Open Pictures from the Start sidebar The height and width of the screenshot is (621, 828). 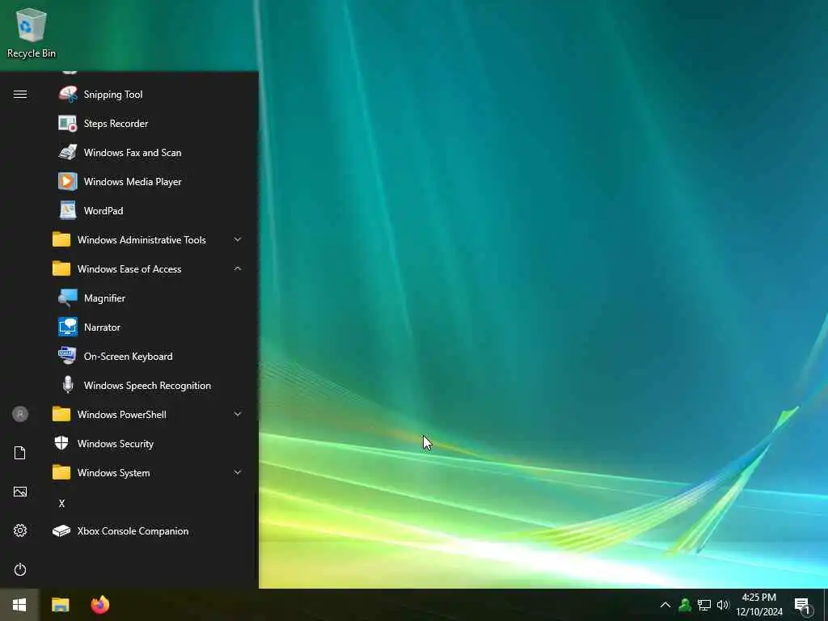pyautogui.click(x=20, y=492)
